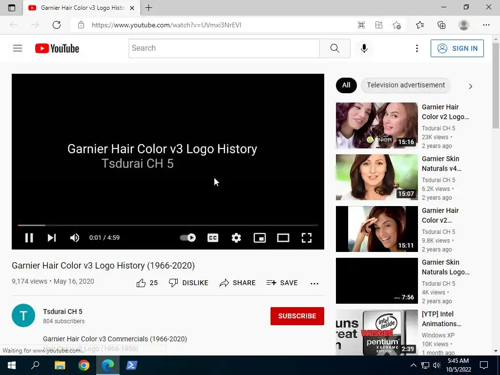Open the tab actions menu
The height and width of the screenshot is (375, 500).
coord(12,8)
